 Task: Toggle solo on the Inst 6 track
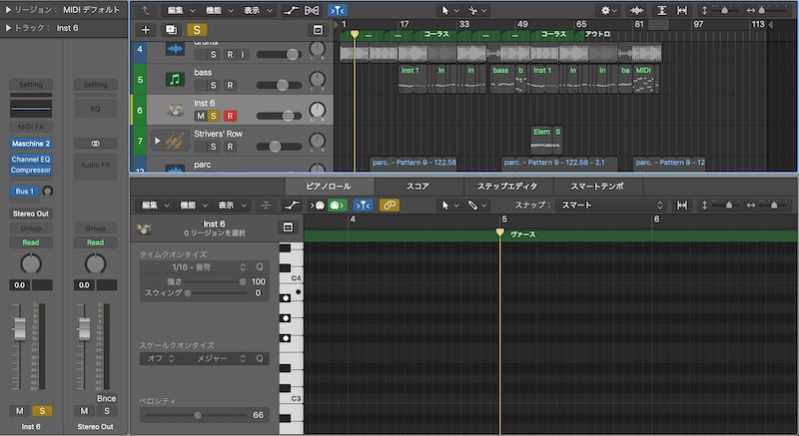coord(214,116)
